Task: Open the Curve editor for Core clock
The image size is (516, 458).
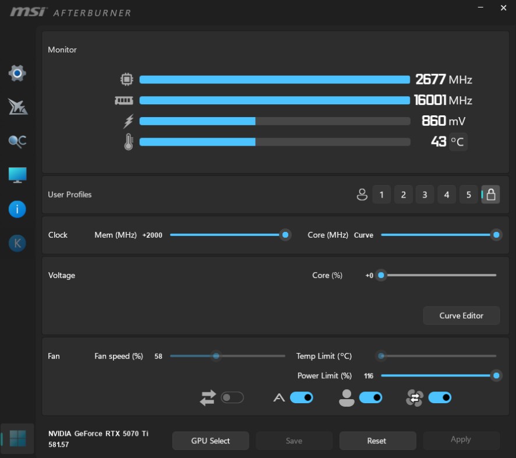Action: pos(363,235)
